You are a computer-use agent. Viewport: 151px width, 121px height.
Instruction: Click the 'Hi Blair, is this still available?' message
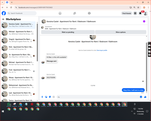(x=56, y=57)
